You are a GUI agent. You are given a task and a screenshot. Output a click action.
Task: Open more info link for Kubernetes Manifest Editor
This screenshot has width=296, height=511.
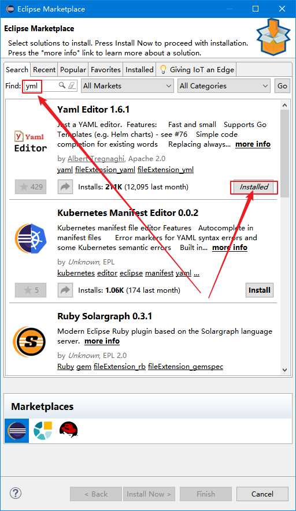point(230,247)
